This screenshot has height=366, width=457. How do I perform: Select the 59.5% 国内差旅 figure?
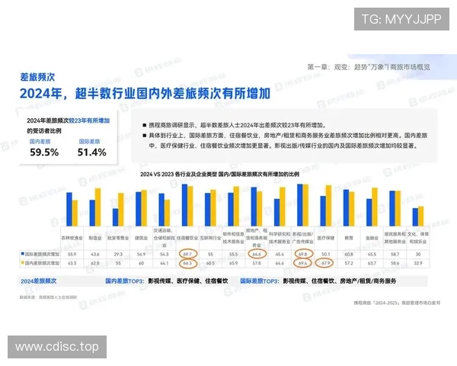(x=44, y=152)
